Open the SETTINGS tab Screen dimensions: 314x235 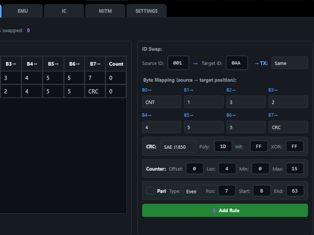pyautogui.click(x=146, y=11)
